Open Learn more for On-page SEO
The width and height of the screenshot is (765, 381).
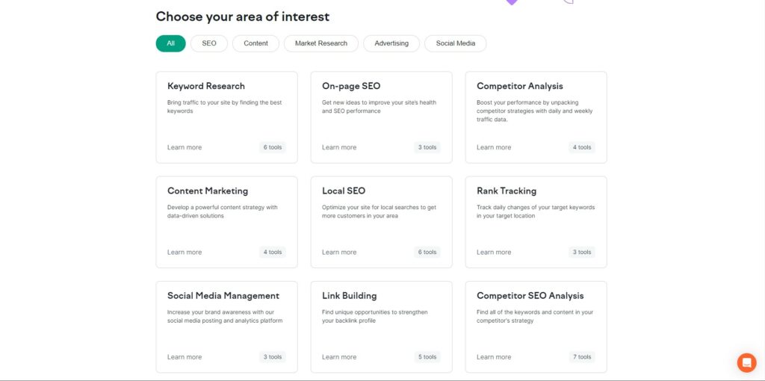(x=339, y=147)
